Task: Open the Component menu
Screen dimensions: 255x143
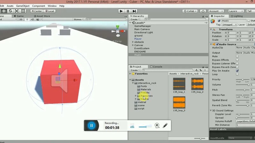Action: pyautogui.click(x=39, y=6)
